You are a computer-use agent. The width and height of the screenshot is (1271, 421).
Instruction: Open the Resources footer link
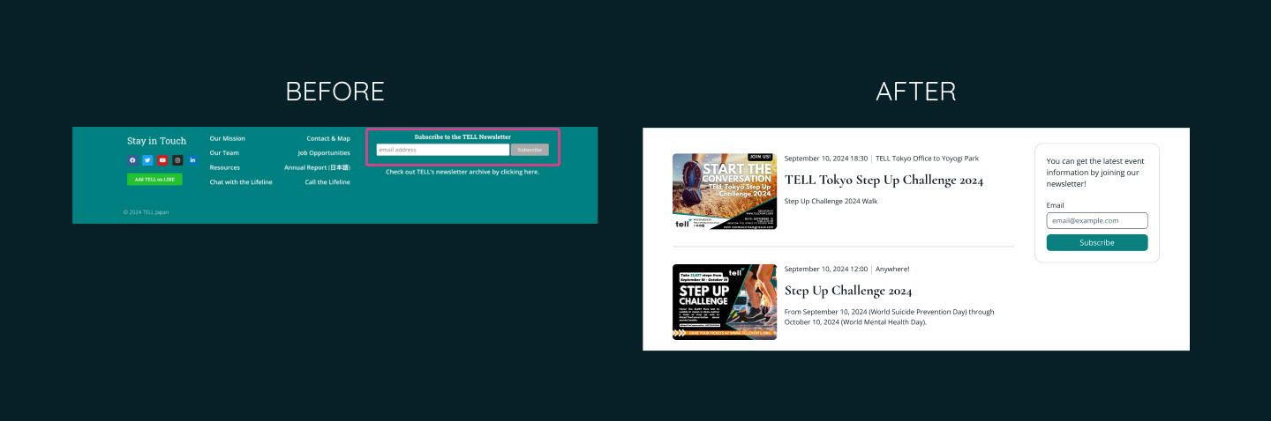pyautogui.click(x=225, y=167)
